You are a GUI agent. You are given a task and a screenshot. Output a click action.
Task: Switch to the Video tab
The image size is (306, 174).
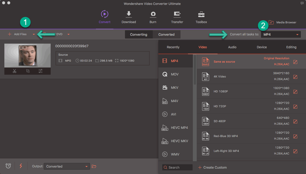pos(203,47)
